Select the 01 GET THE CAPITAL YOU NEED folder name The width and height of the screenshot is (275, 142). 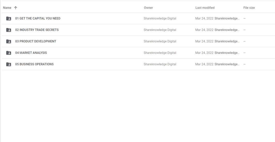(38, 18)
